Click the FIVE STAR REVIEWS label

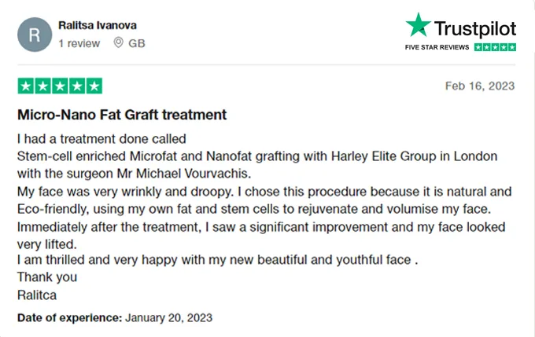pyautogui.click(x=437, y=47)
